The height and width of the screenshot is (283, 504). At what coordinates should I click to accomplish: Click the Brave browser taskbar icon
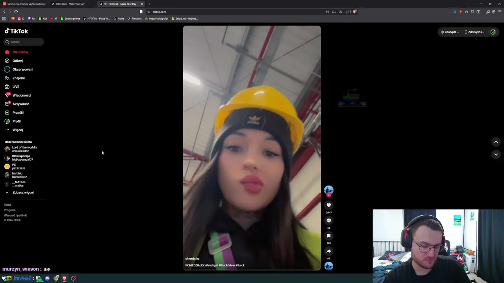tap(65, 278)
